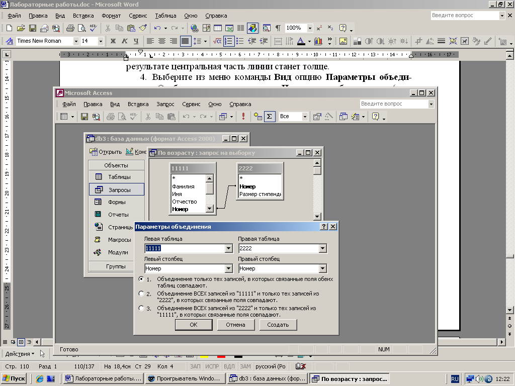The image size is (515, 386).
Task: Expand Правый столбец dropdown
Action: point(322,268)
